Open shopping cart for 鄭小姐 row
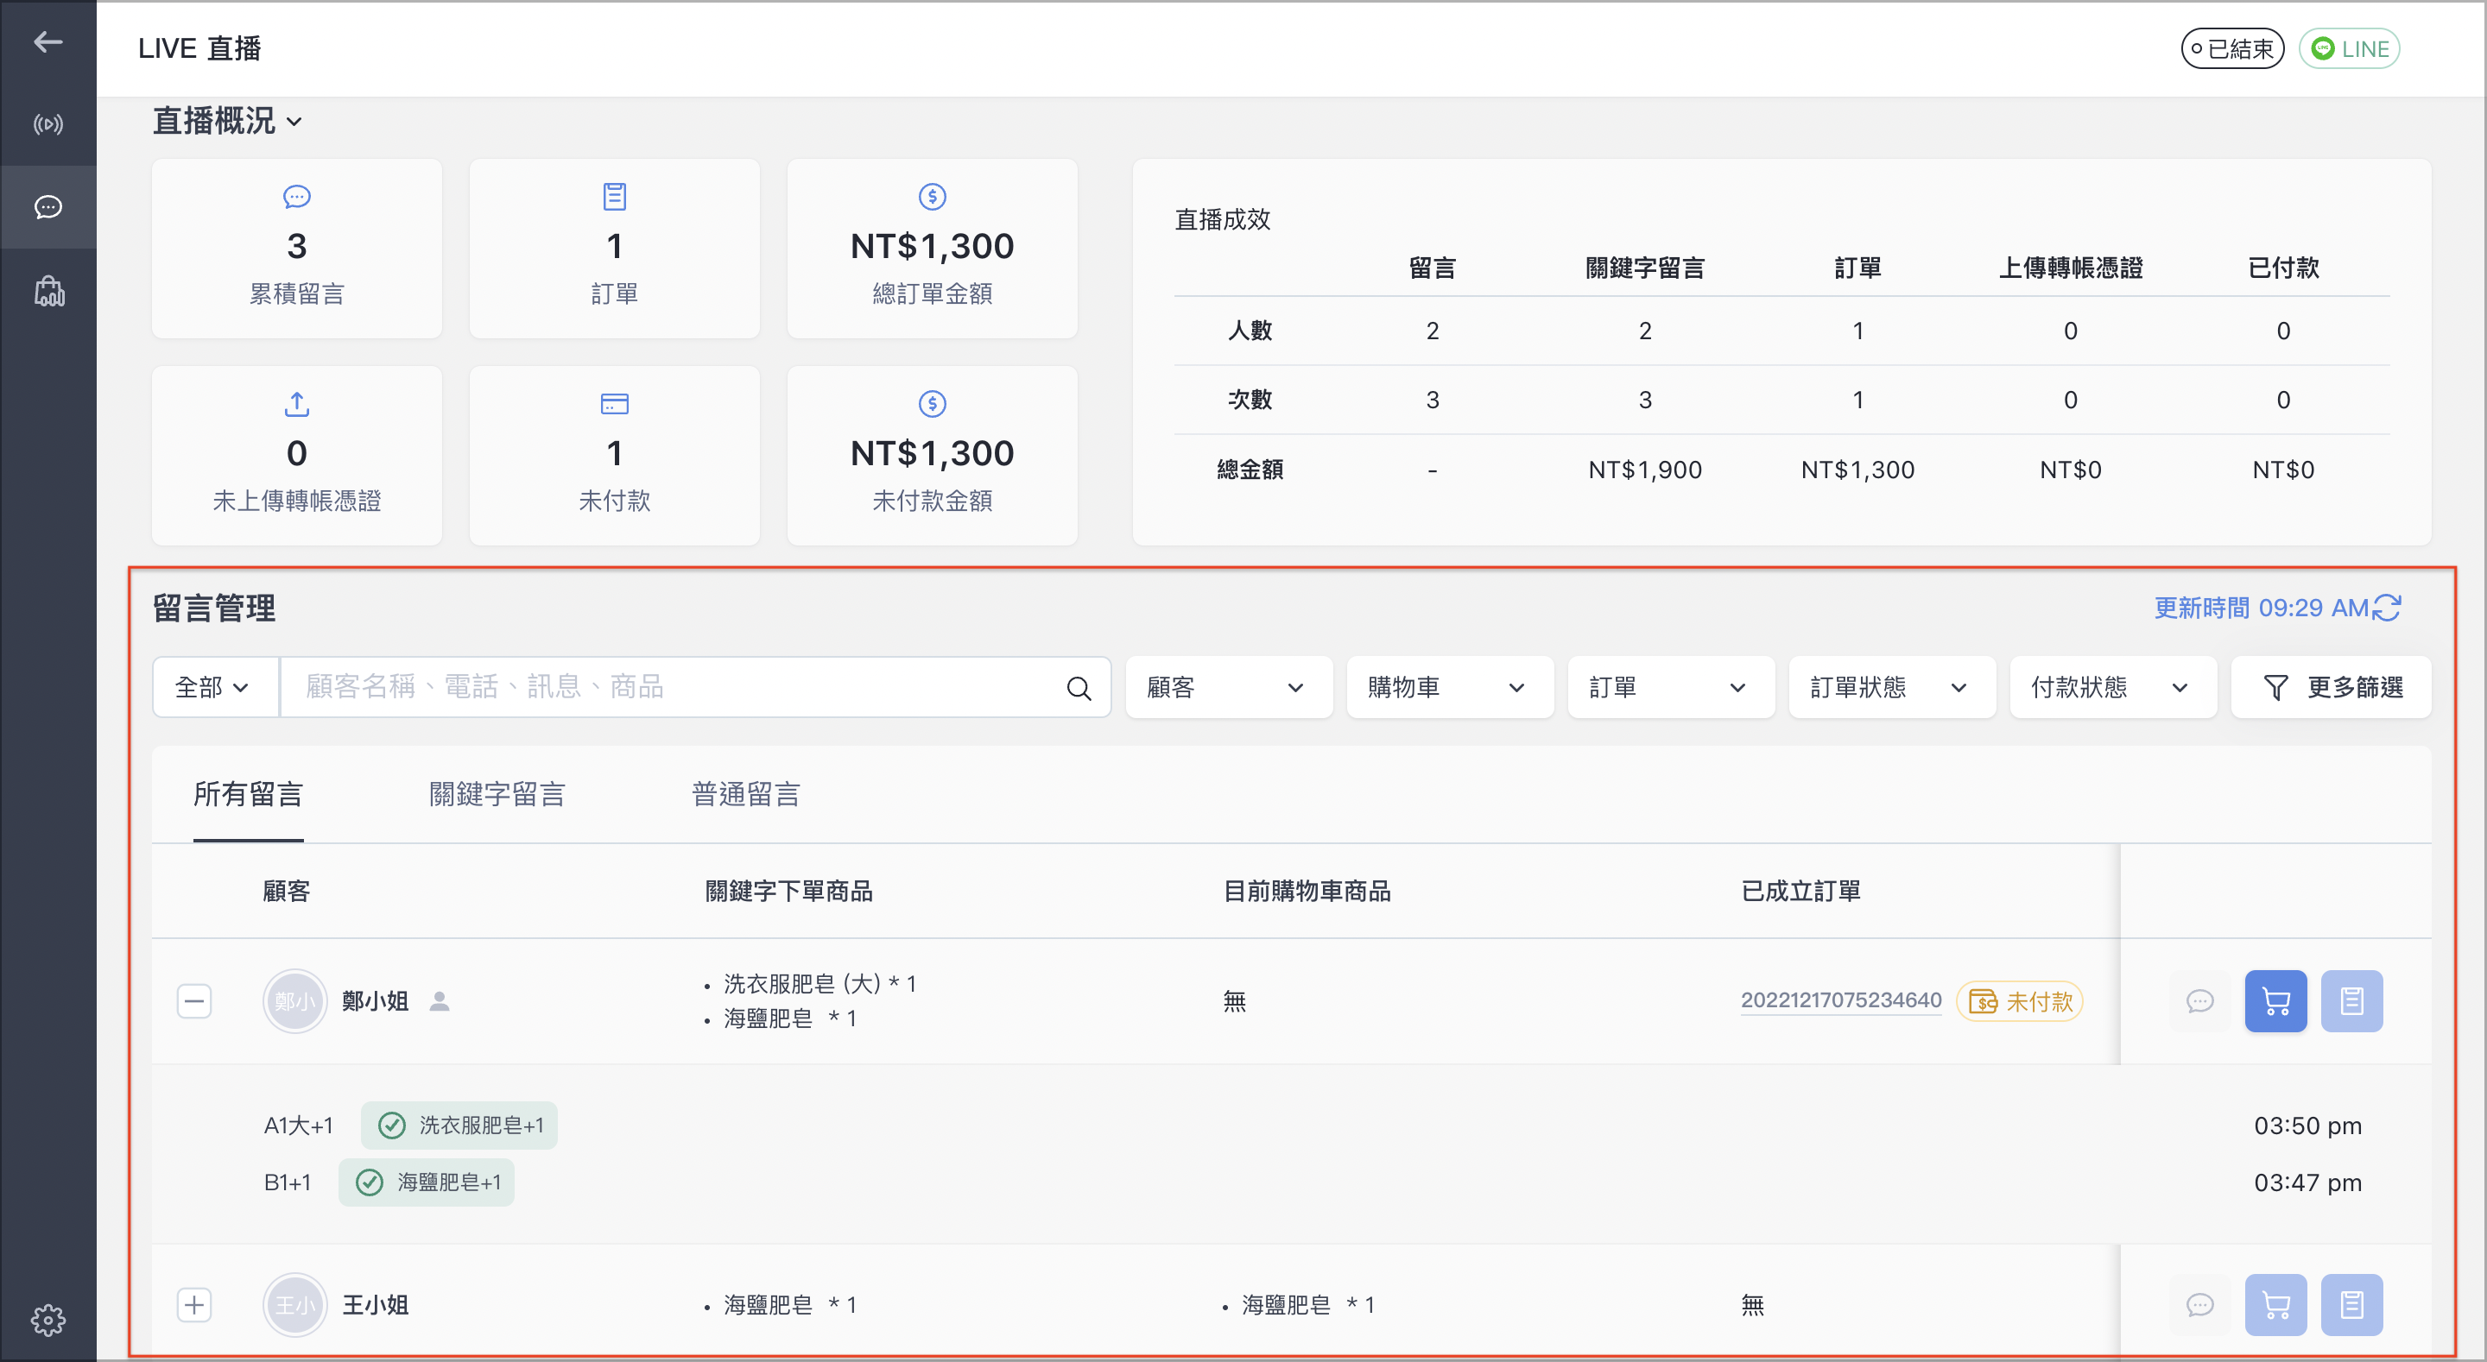 tap(2275, 1001)
